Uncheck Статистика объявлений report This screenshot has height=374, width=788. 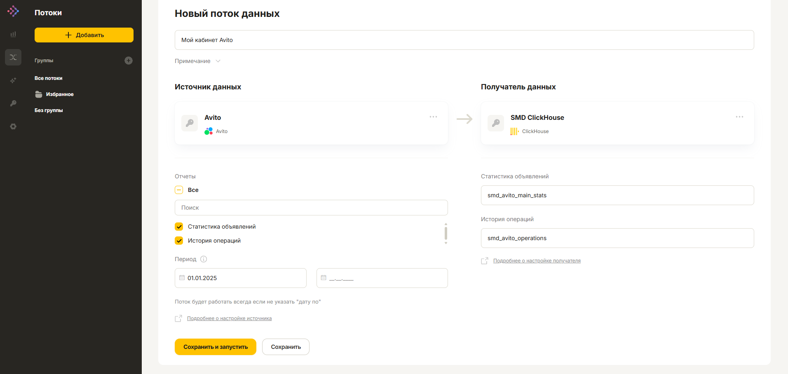tap(179, 227)
